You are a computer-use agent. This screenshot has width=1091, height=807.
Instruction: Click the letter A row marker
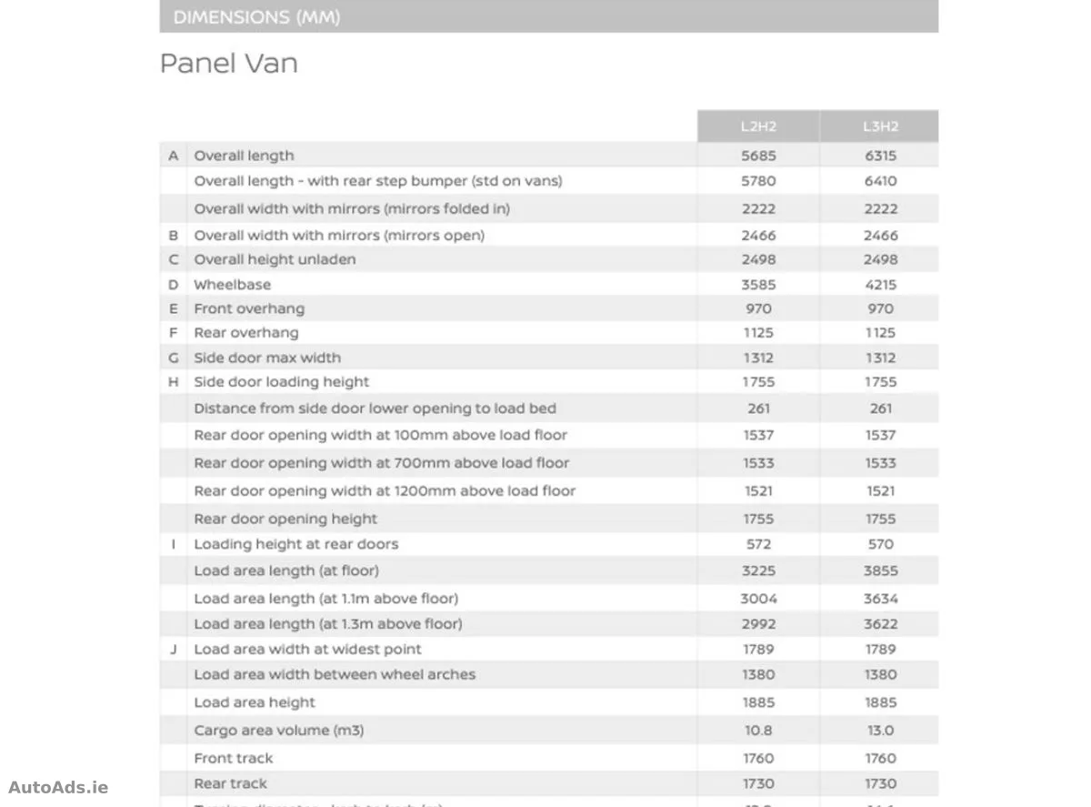pyautogui.click(x=173, y=156)
